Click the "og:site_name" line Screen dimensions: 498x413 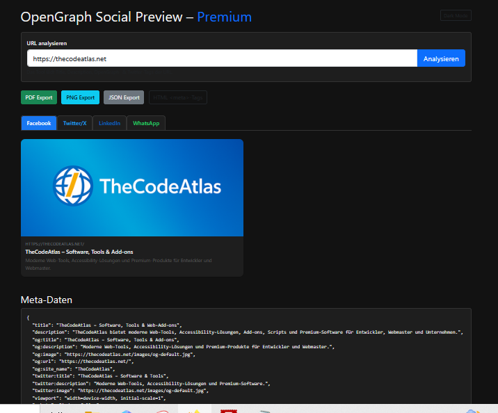coord(74,369)
